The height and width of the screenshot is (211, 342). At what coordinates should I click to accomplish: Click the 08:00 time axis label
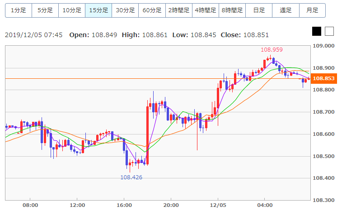coord(30,205)
